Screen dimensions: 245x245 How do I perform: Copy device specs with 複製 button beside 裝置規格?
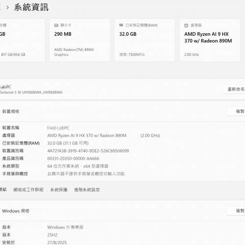tap(236, 111)
